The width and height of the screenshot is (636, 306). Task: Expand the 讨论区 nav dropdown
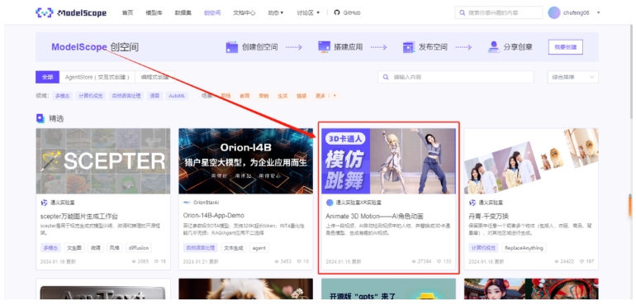coord(308,12)
